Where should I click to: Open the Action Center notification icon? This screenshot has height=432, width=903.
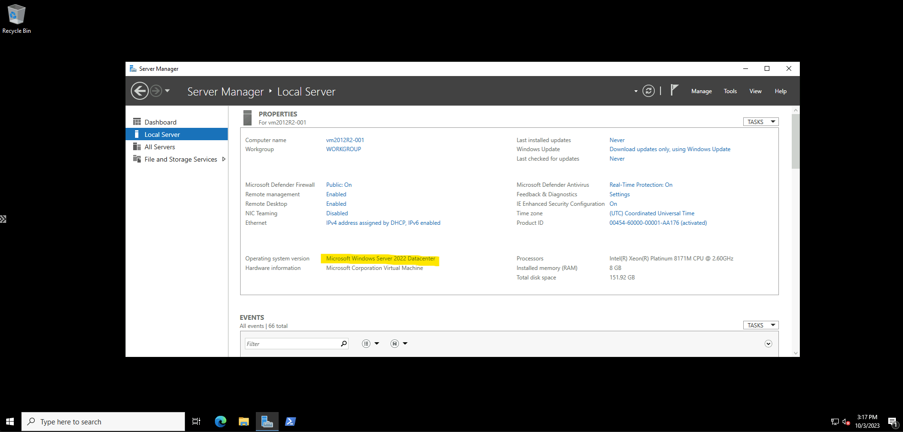[893, 422]
